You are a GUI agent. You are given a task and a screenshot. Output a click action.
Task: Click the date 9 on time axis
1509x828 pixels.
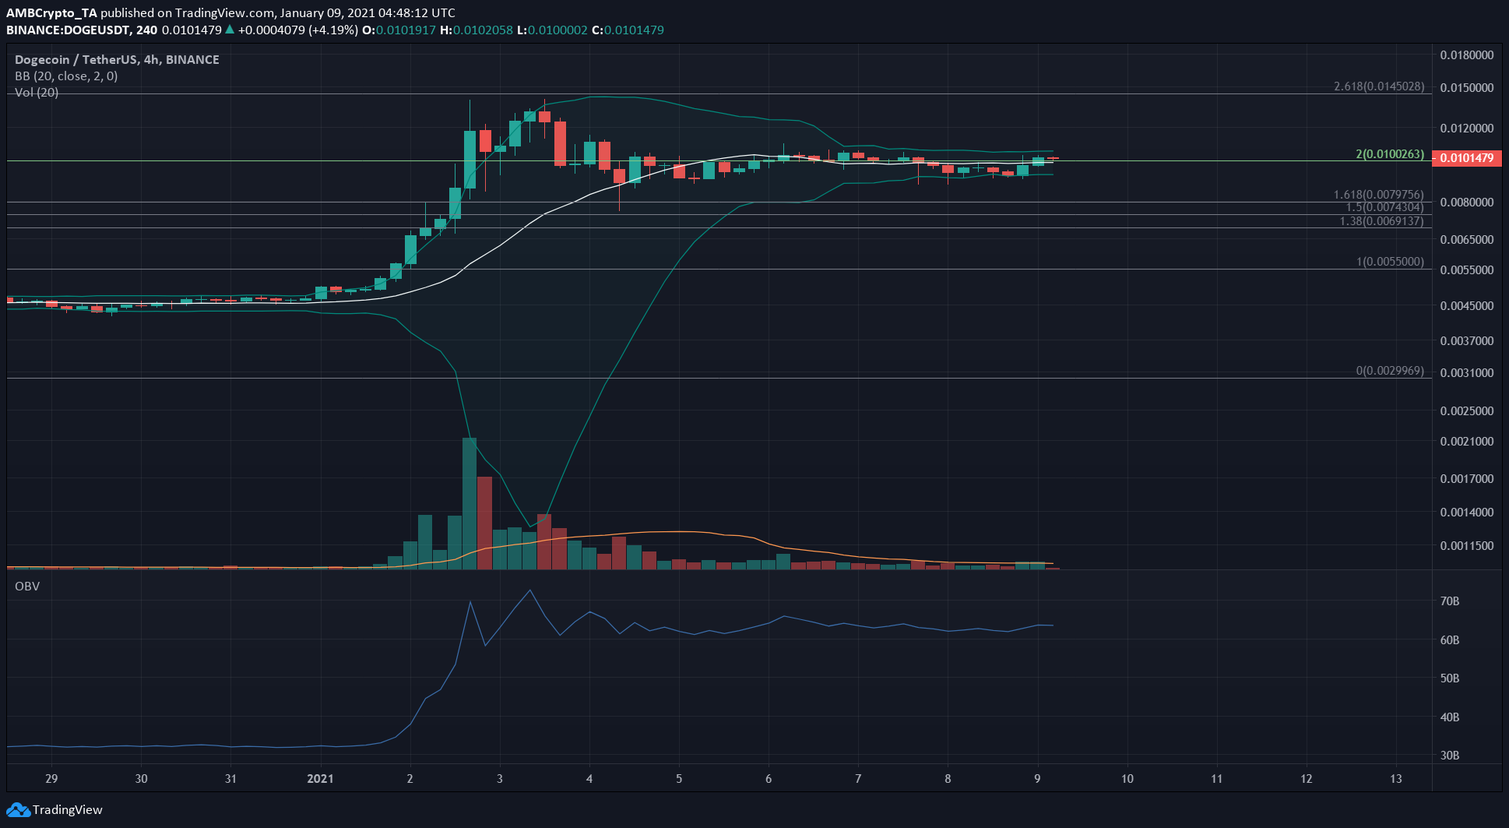coord(1037,779)
